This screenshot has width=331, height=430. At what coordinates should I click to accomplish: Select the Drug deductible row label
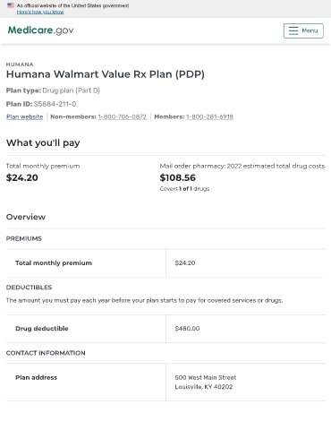(x=42, y=329)
